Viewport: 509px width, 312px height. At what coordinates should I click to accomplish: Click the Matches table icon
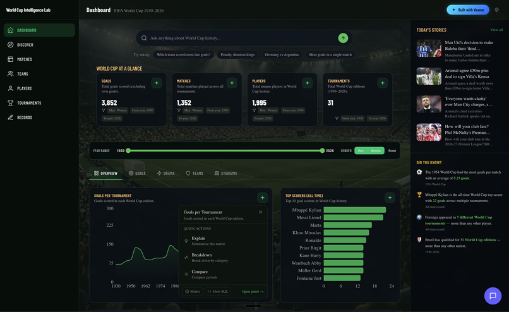10,59
